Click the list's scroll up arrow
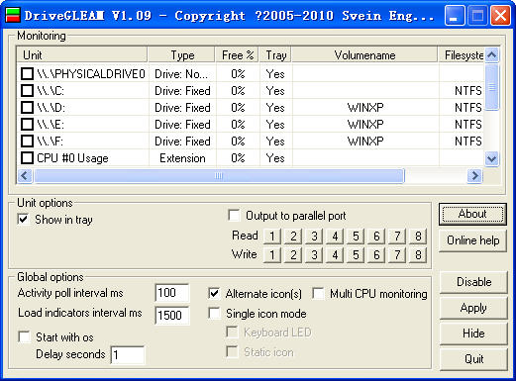Image resolution: width=516 pixels, height=381 pixels. (x=491, y=54)
